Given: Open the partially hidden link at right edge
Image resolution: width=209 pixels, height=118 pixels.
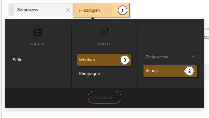Looking at the screenshot, I should coord(206,37).
